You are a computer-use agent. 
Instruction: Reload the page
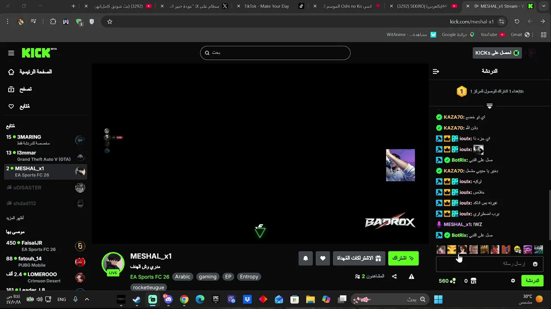(517, 21)
